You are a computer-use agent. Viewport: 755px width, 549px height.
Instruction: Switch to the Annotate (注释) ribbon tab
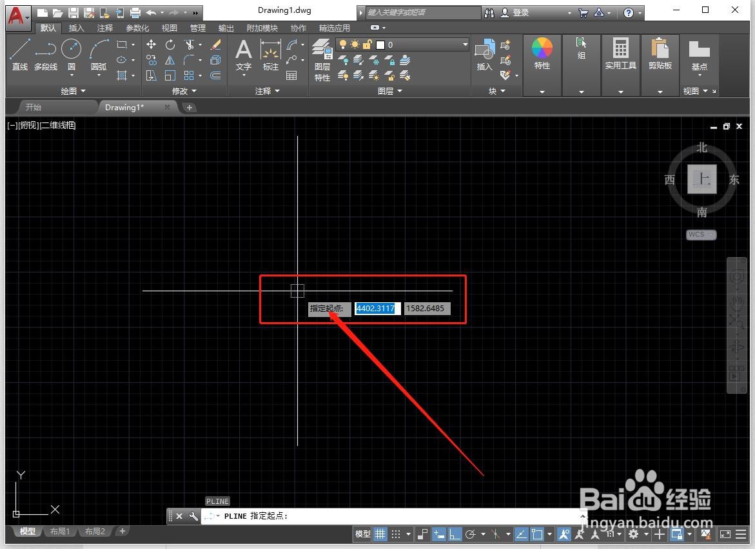104,28
